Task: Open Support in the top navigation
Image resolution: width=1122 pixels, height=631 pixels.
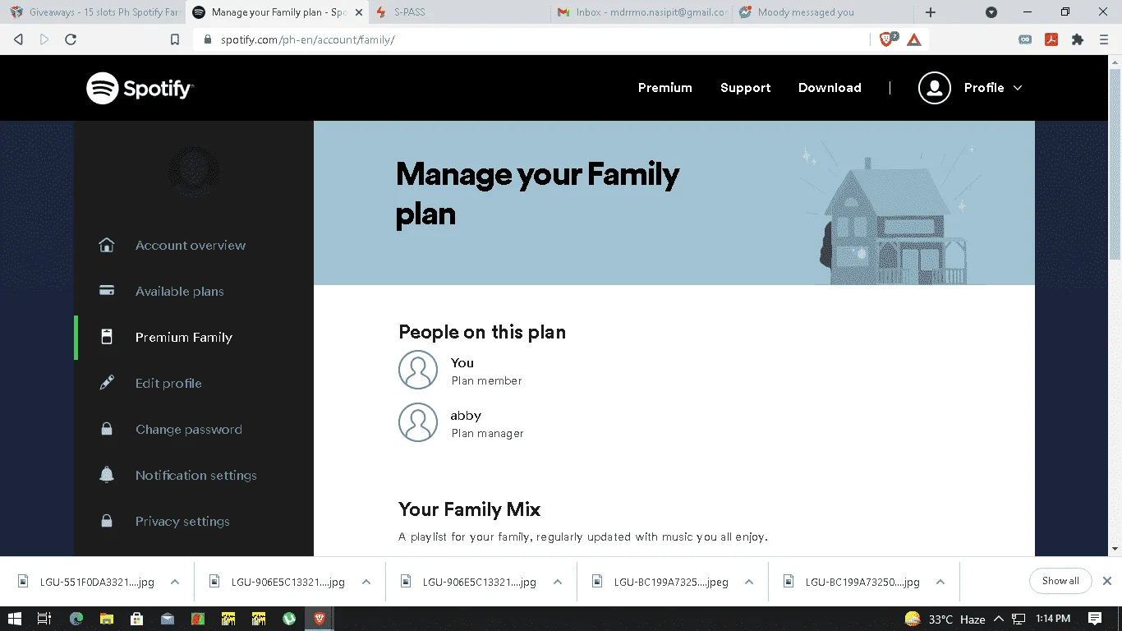Action: pos(746,88)
